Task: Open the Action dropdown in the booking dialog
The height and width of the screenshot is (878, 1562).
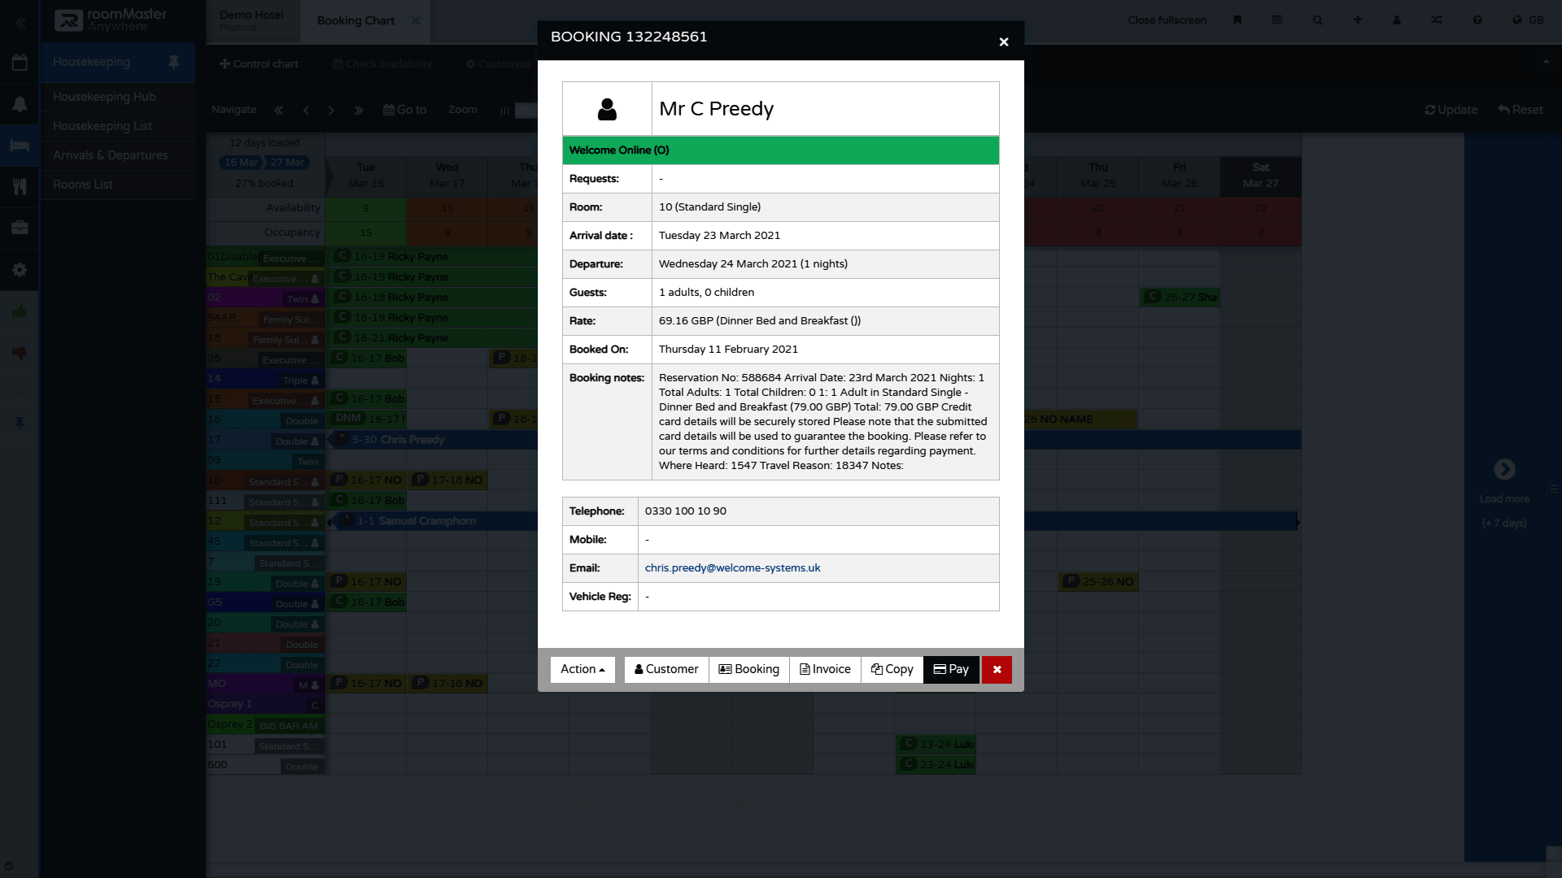Action: [582, 669]
